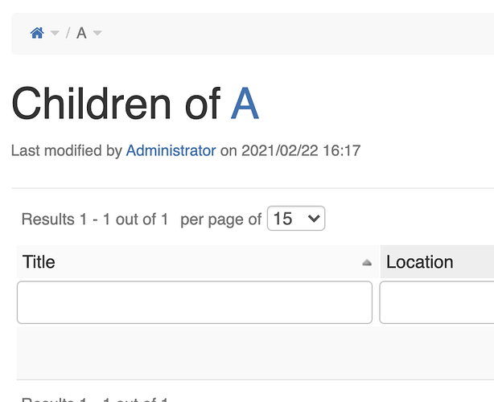This screenshot has height=402, width=494.
Task: Expand the dropdown arrow next to breadcrumb A
Action: [97, 33]
